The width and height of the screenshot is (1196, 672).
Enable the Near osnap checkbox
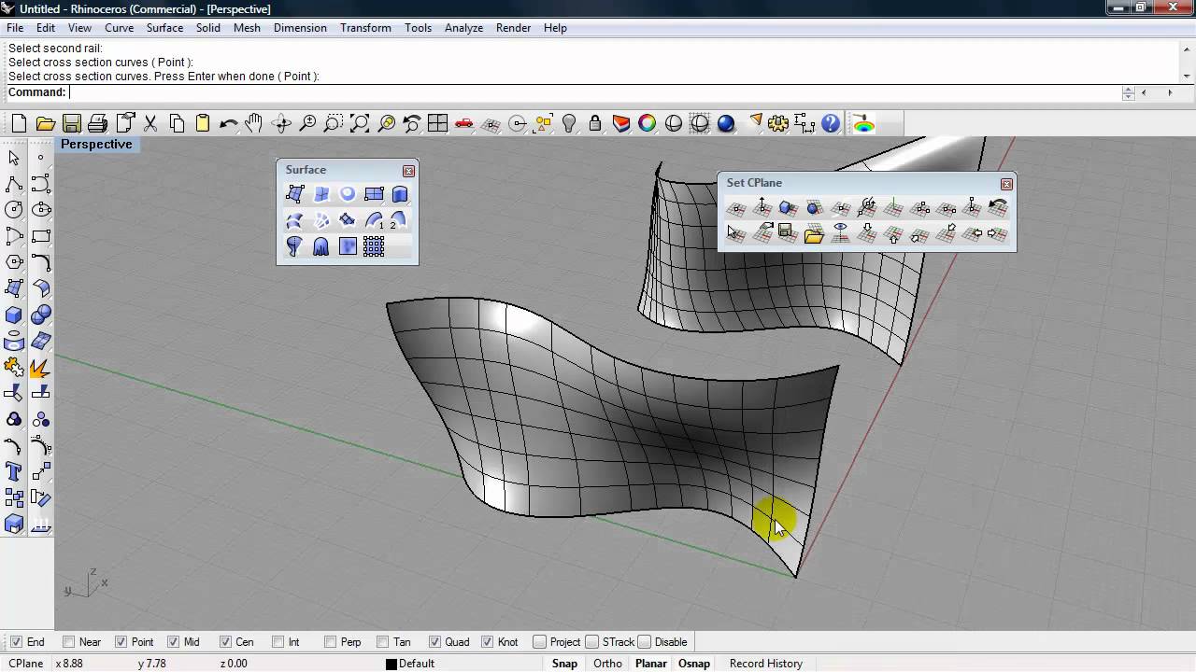click(x=68, y=642)
